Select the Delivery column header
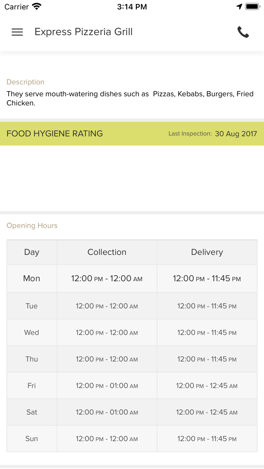 click(x=207, y=252)
